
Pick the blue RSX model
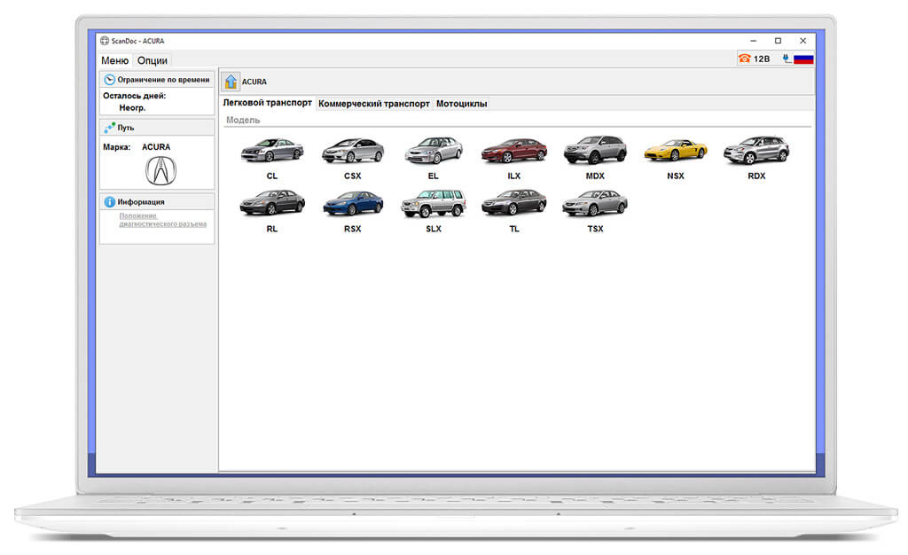(353, 204)
